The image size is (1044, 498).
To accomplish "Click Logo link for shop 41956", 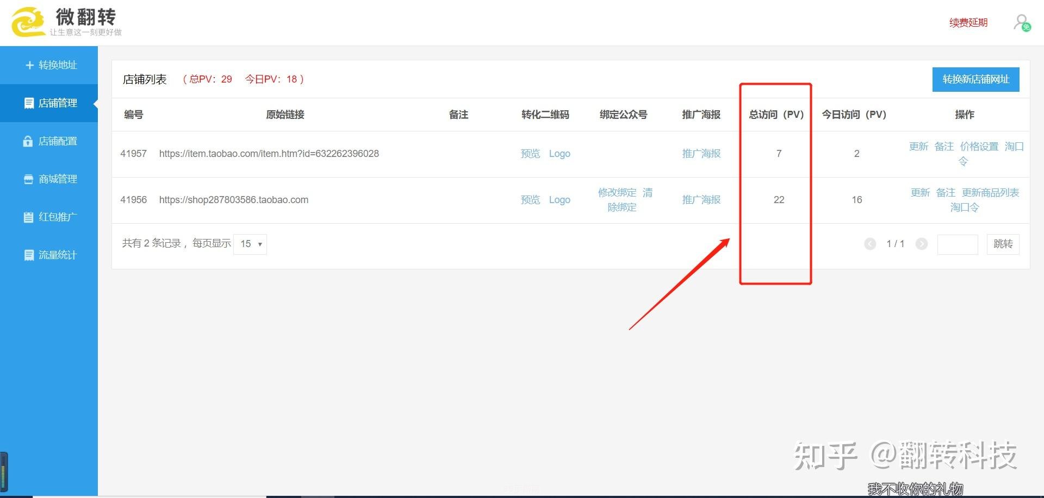I will point(560,200).
